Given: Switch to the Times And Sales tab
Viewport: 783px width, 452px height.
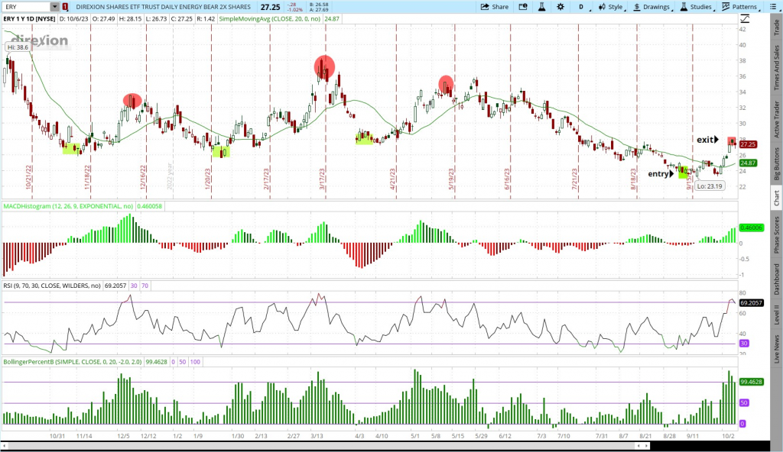Looking at the screenshot, I should pyautogui.click(x=777, y=68).
